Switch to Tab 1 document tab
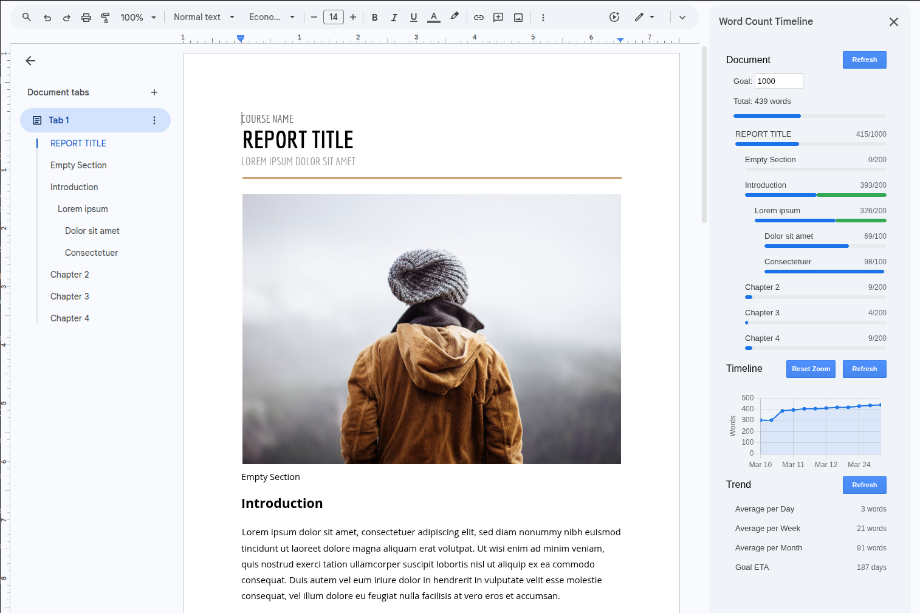This screenshot has width=920, height=613. (59, 120)
